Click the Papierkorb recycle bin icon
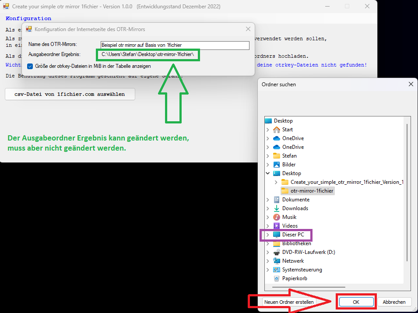 [x=276, y=278]
